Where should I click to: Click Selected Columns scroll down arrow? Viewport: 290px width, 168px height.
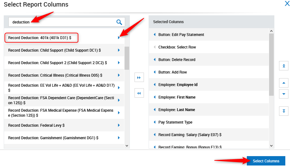point(271,146)
